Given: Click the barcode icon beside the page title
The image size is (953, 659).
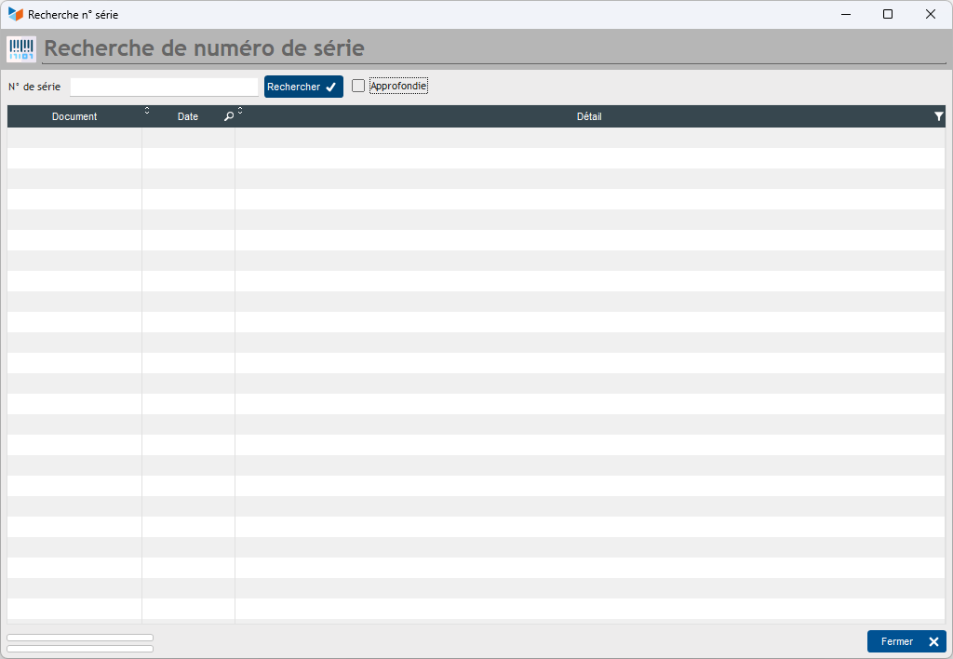Looking at the screenshot, I should pos(21,49).
